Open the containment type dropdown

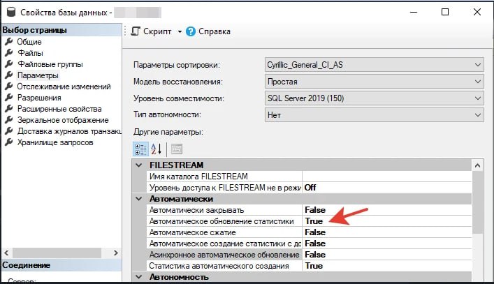click(x=375, y=115)
